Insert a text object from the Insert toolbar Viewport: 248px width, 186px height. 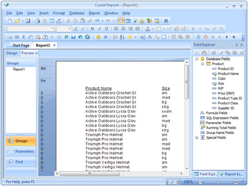tap(9, 37)
